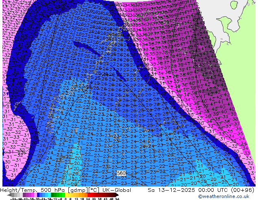
Task: Click the [°C] unit label
Action: [94, 190]
